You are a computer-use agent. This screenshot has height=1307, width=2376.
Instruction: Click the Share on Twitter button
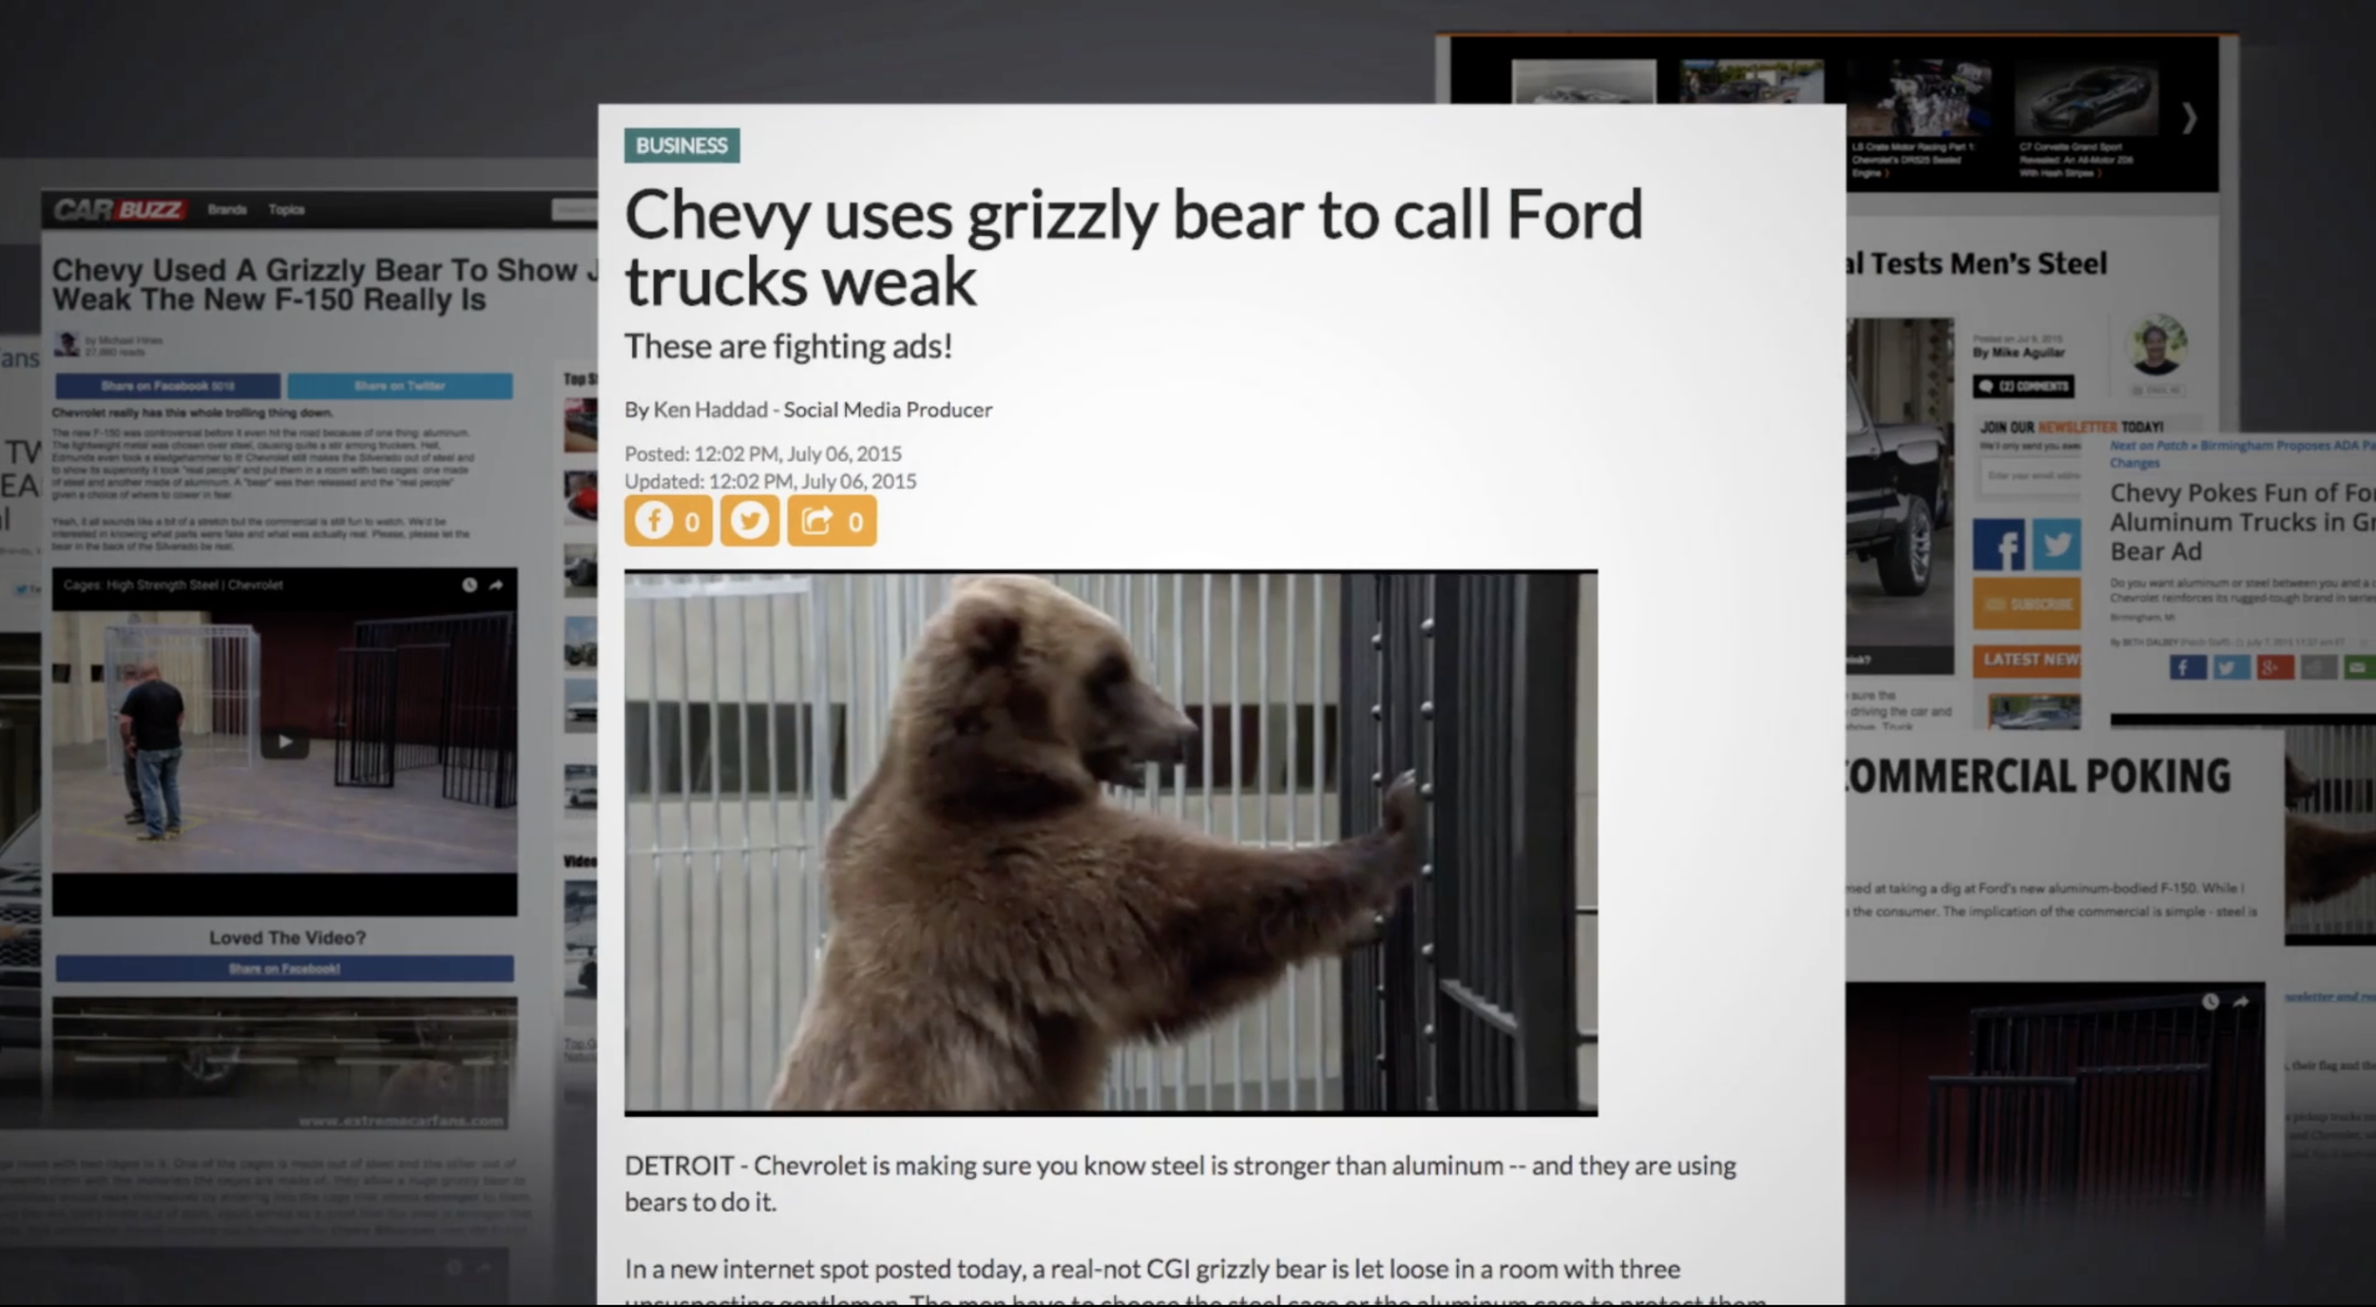(x=400, y=386)
